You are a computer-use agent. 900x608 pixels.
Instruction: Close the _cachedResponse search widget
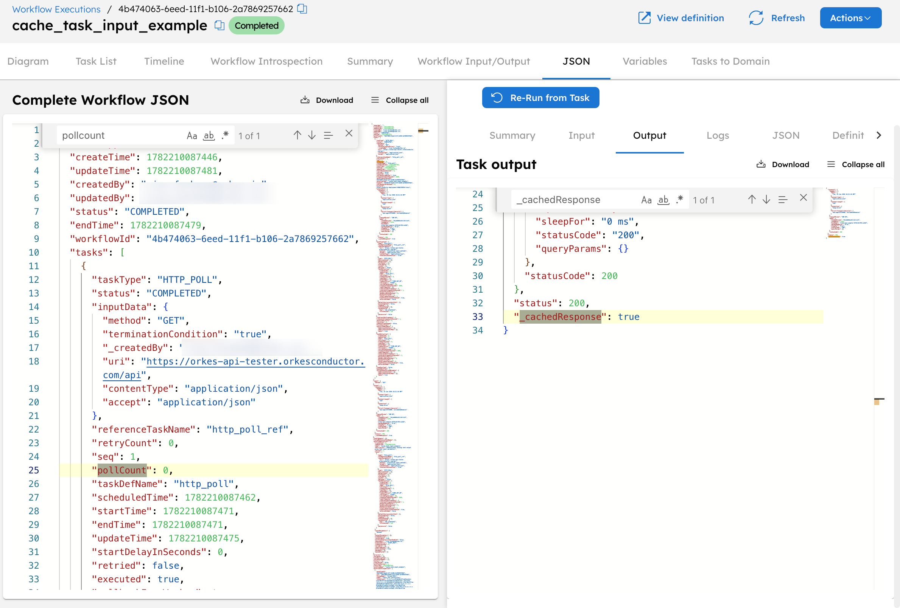pyautogui.click(x=803, y=198)
